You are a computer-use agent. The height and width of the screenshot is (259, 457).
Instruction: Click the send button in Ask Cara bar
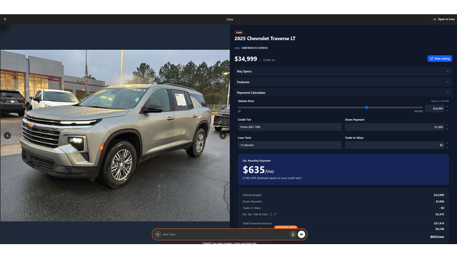(302, 234)
